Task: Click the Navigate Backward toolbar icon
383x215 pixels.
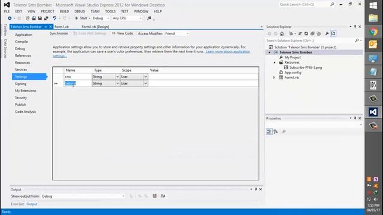Action: click(10, 19)
